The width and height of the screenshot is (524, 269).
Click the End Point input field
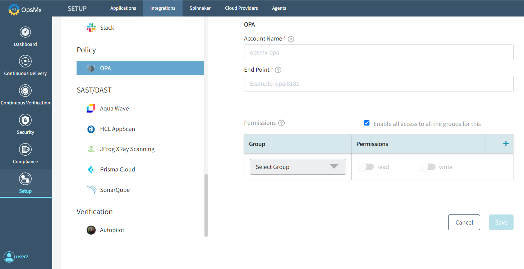(x=378, y=84)
